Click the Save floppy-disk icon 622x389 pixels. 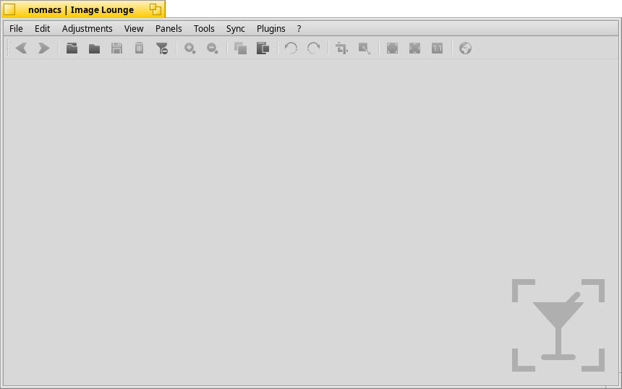pyautogui.click(x=116, y=48)
